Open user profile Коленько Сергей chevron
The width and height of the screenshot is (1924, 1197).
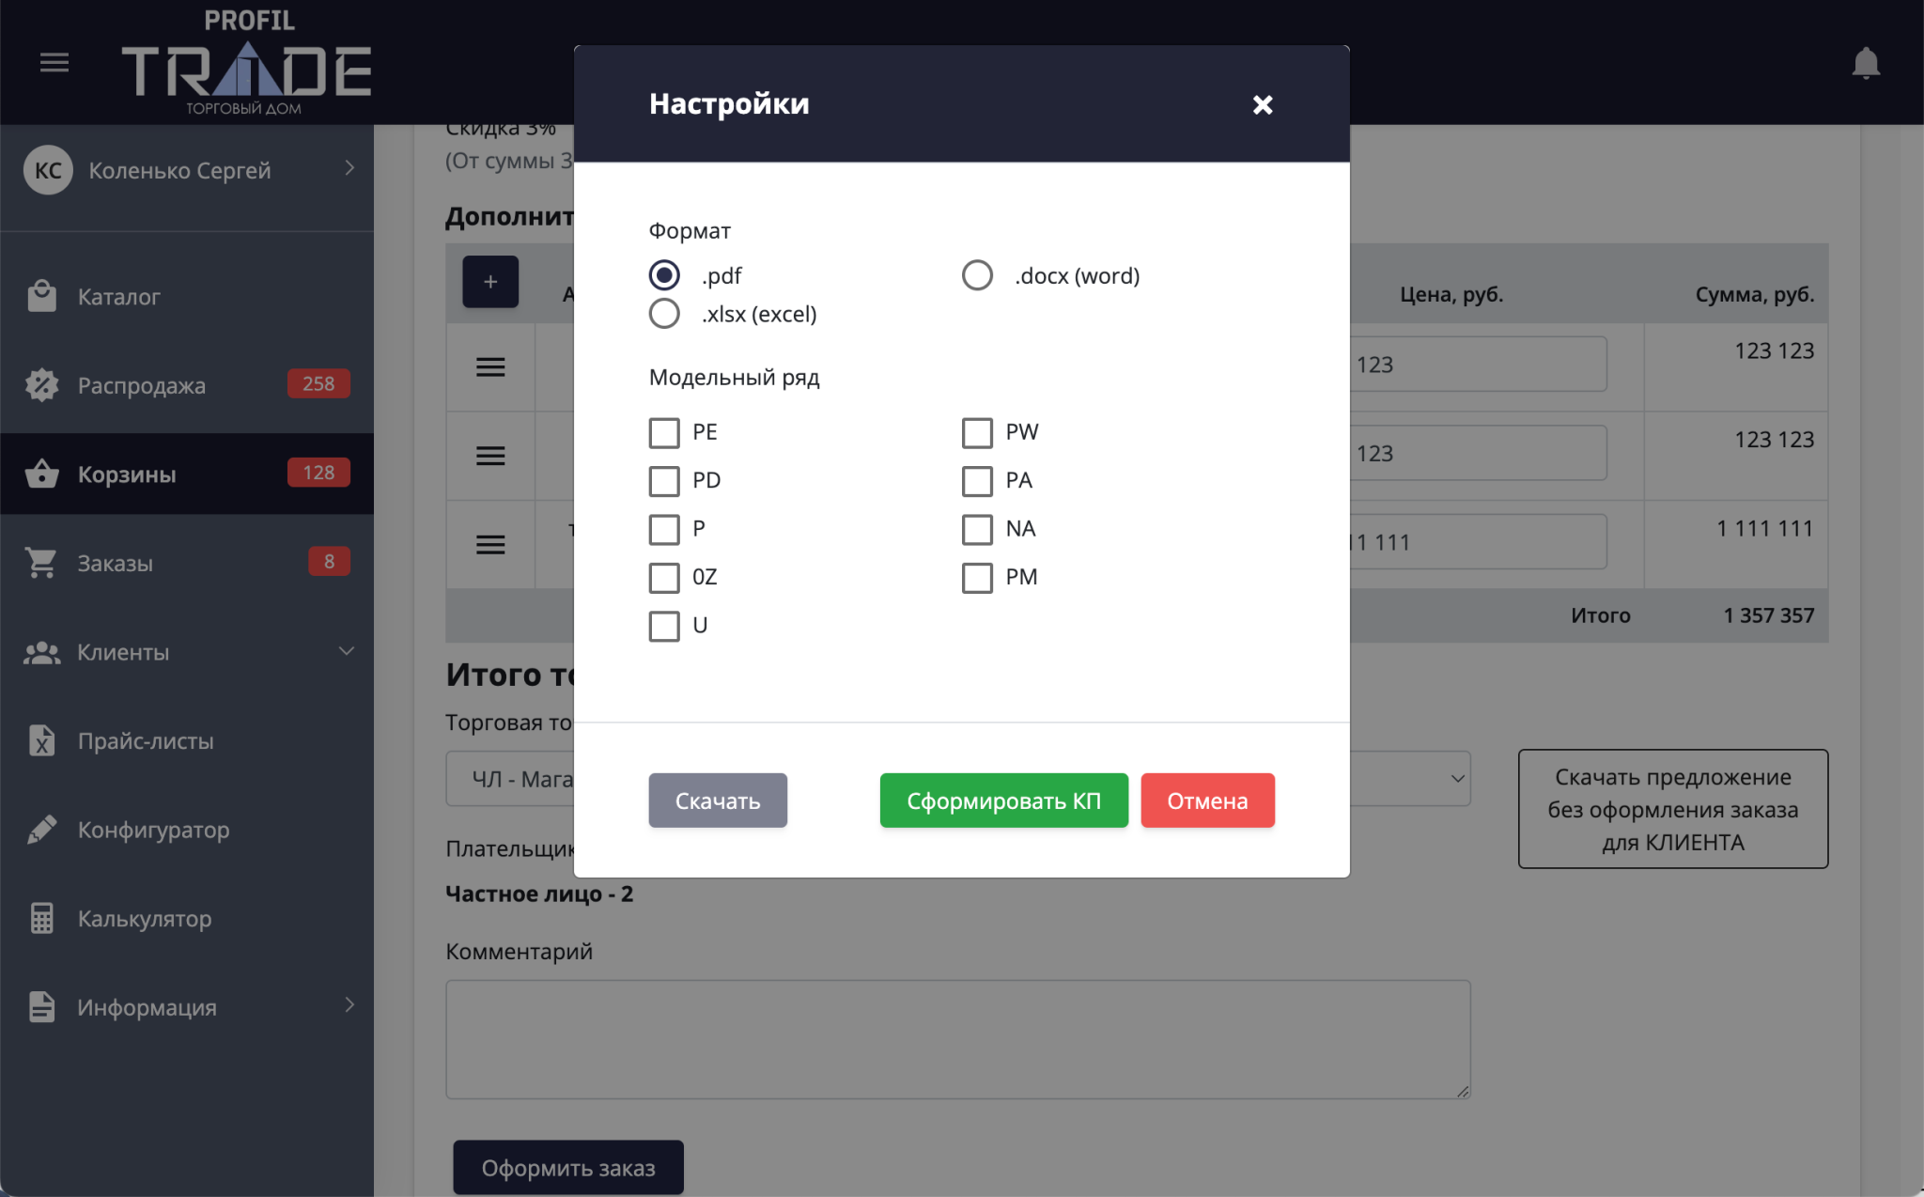click(349, 168)
